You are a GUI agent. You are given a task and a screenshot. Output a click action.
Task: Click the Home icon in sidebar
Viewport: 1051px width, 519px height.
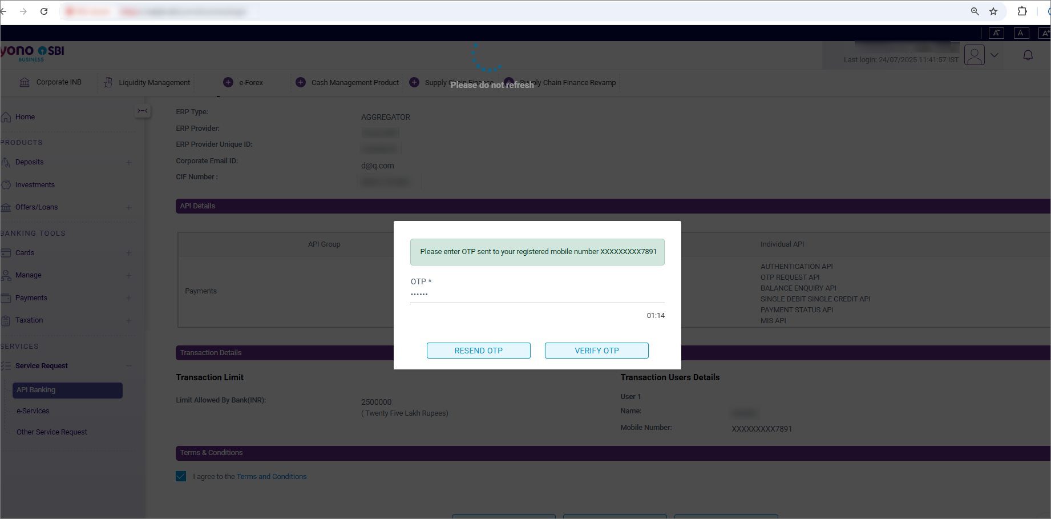click(6, 117)
